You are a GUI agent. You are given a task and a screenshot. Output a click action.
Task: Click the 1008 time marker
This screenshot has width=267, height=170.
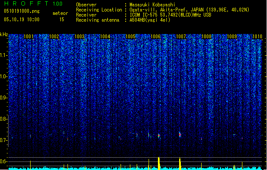click(206, 37)
